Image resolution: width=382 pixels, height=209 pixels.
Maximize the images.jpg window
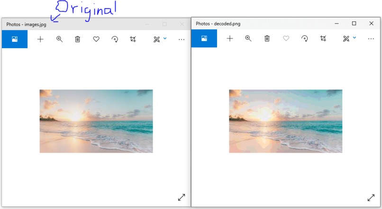(x=164, y=24)
